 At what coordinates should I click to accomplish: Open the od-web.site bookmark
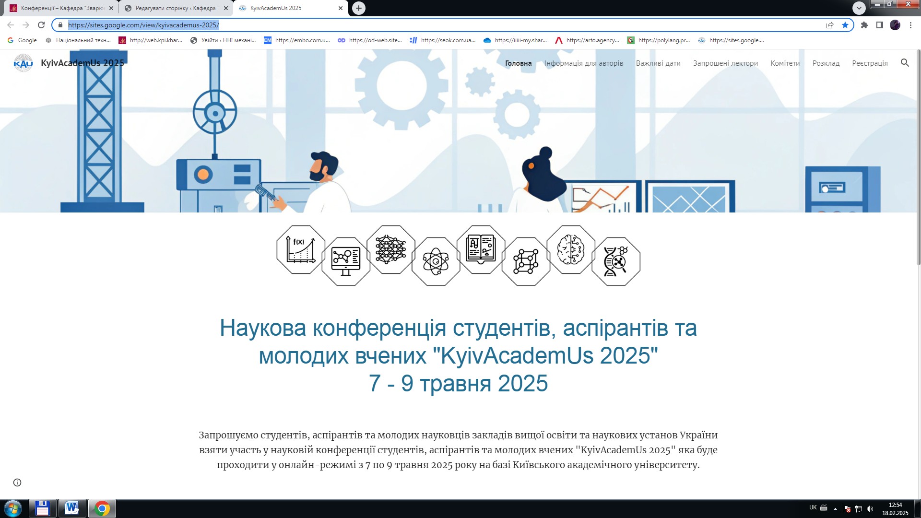click(370, 40)
